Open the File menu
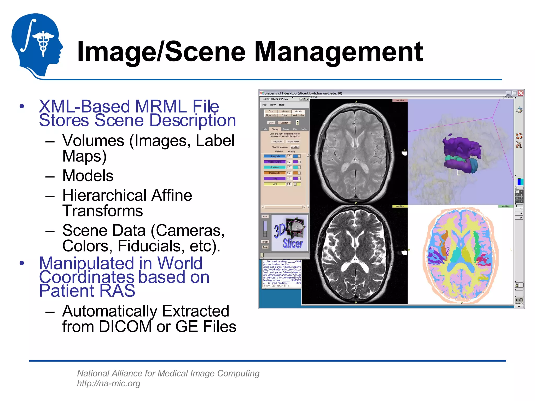The image size is (535, 401). pos(264,105)
